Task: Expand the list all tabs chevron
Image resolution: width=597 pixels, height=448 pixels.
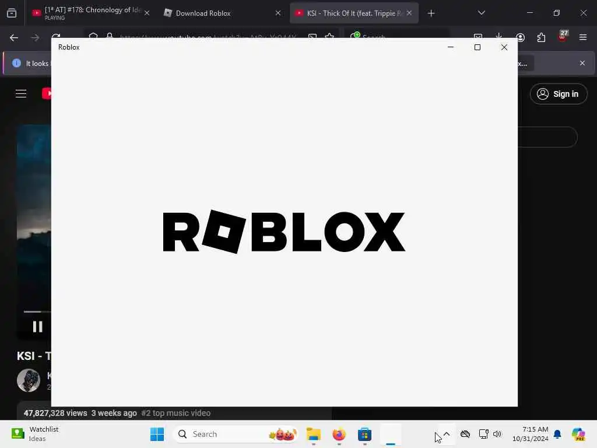Action: coord(481,13)
